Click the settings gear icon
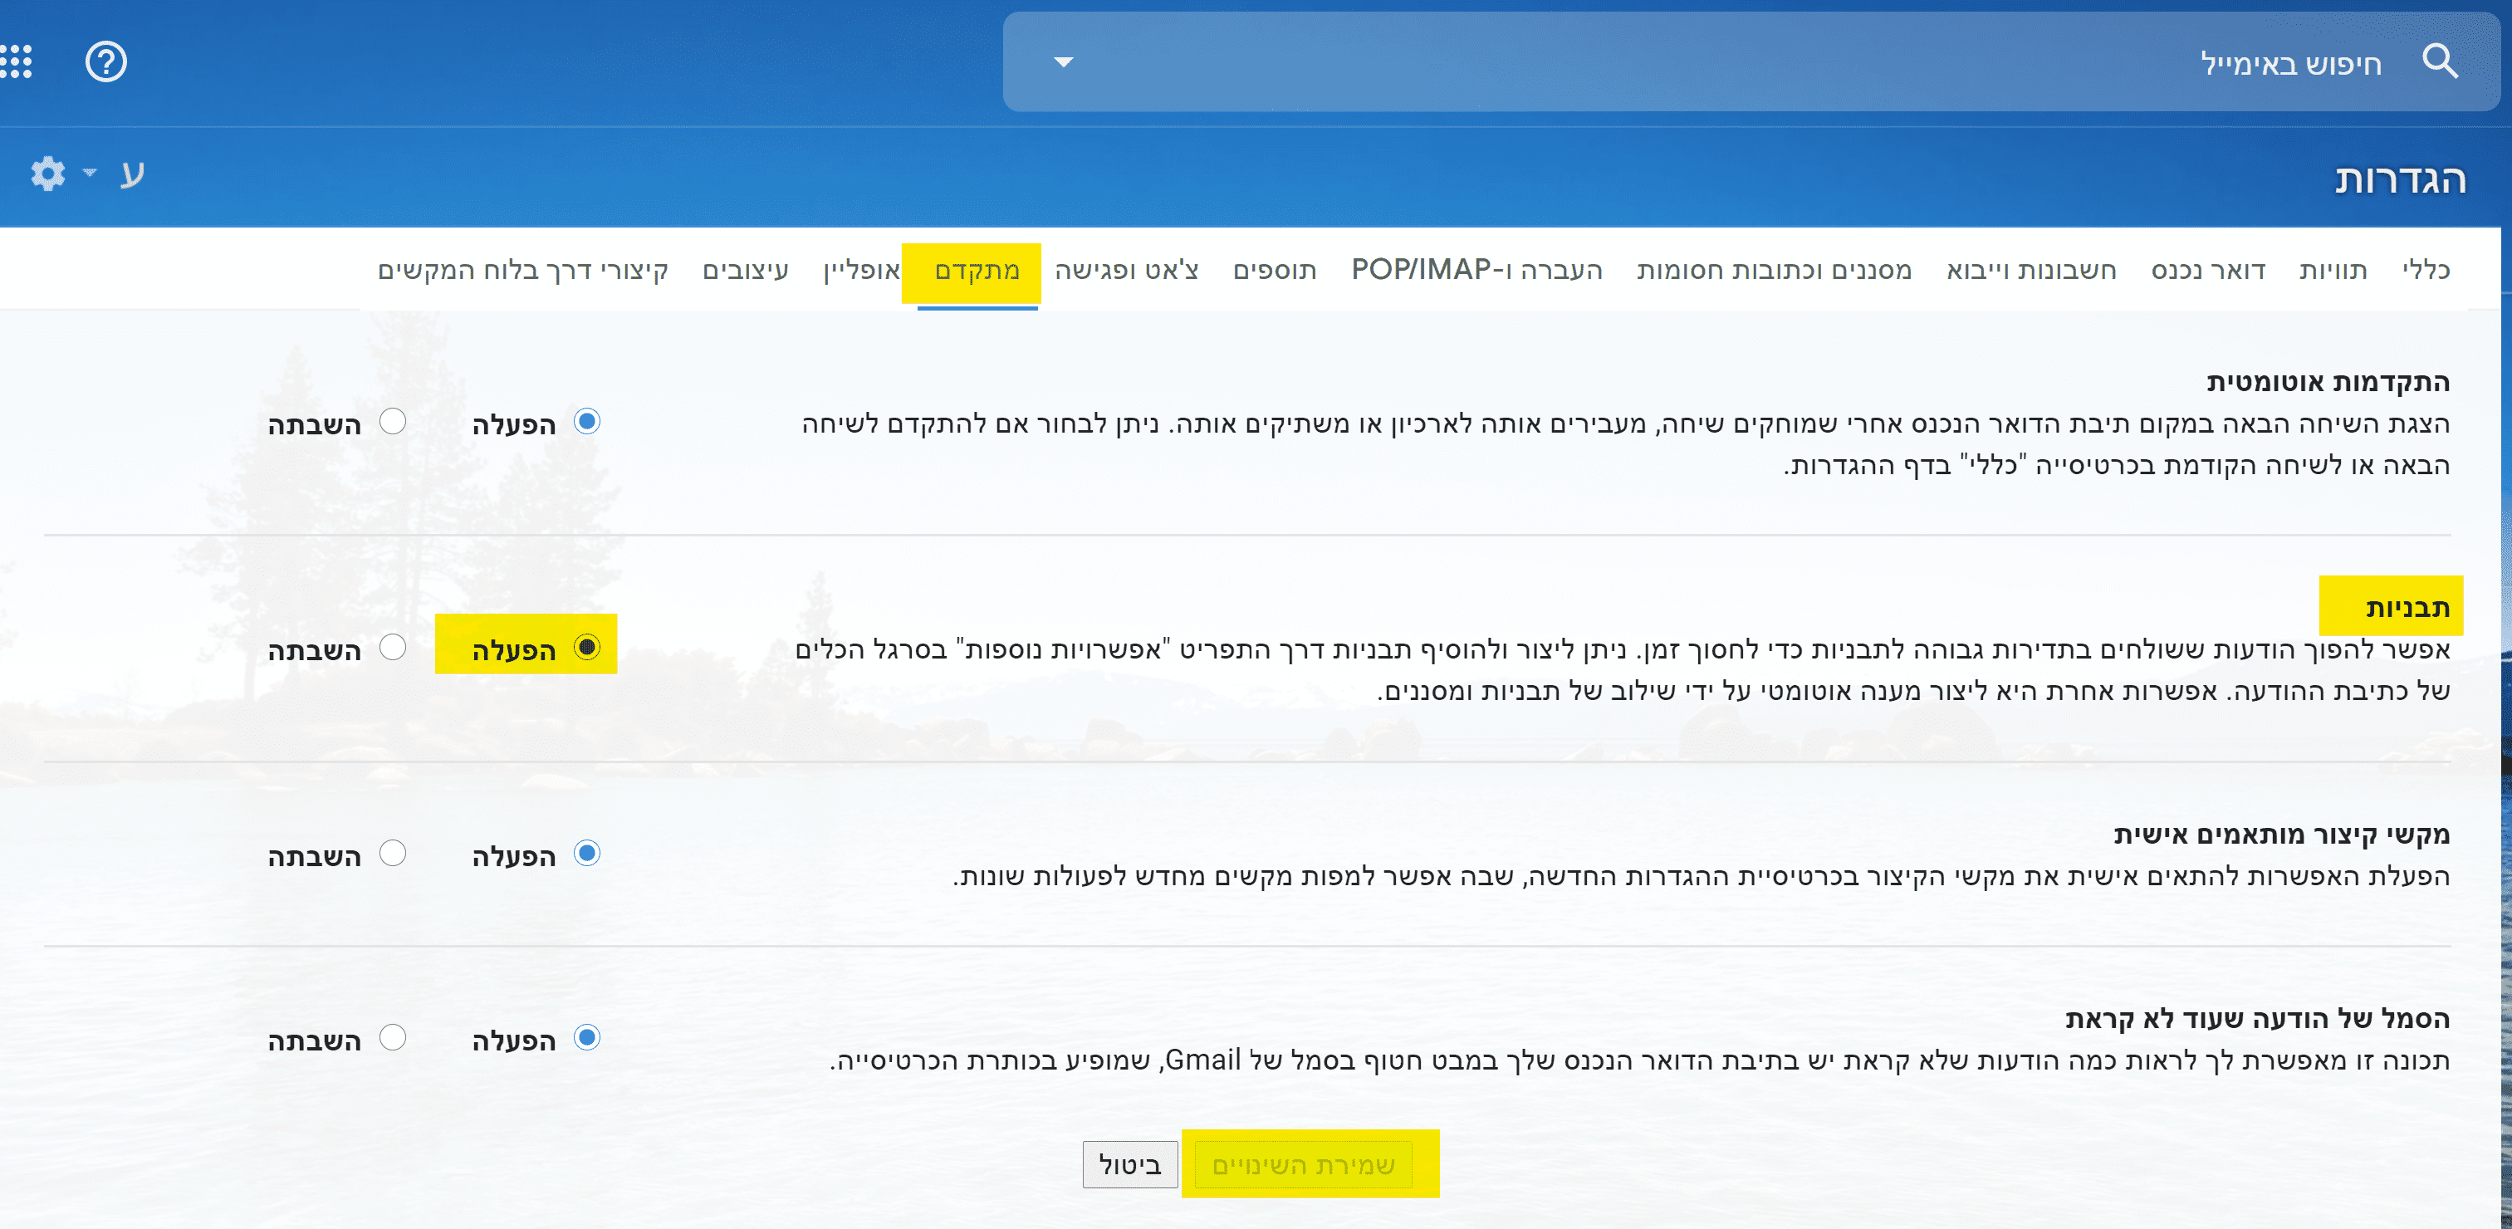The image size is (2512, 1229). 47,174
